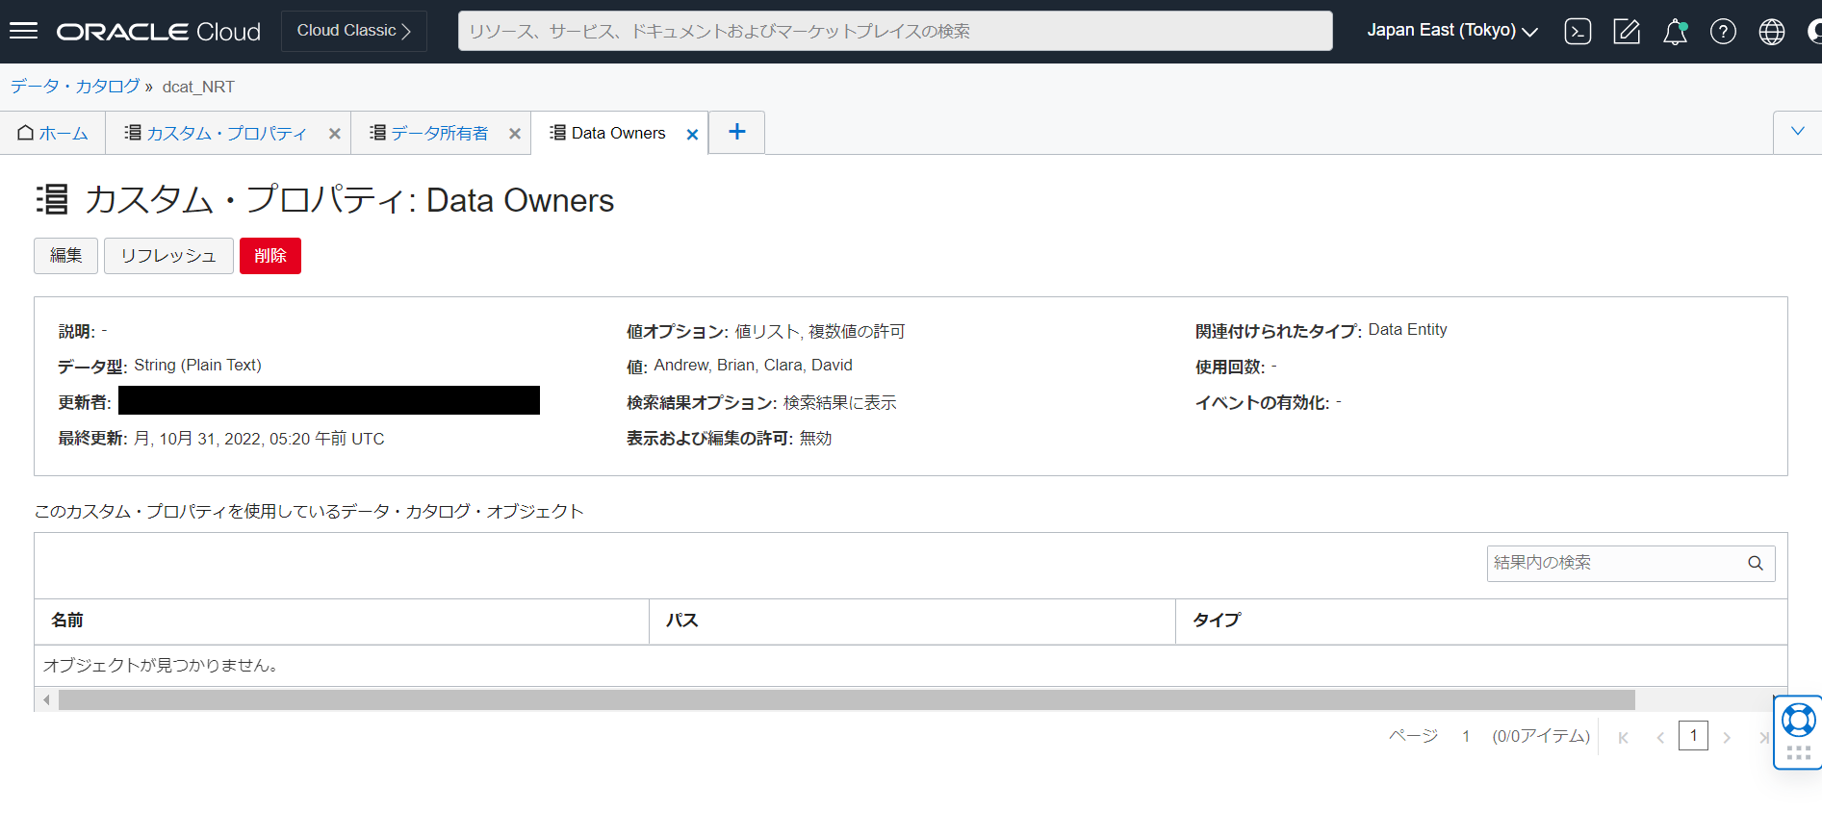Expand the tab list chevron at right
The height and width of the screenshot is (837, 1822).
point(1797,132)
